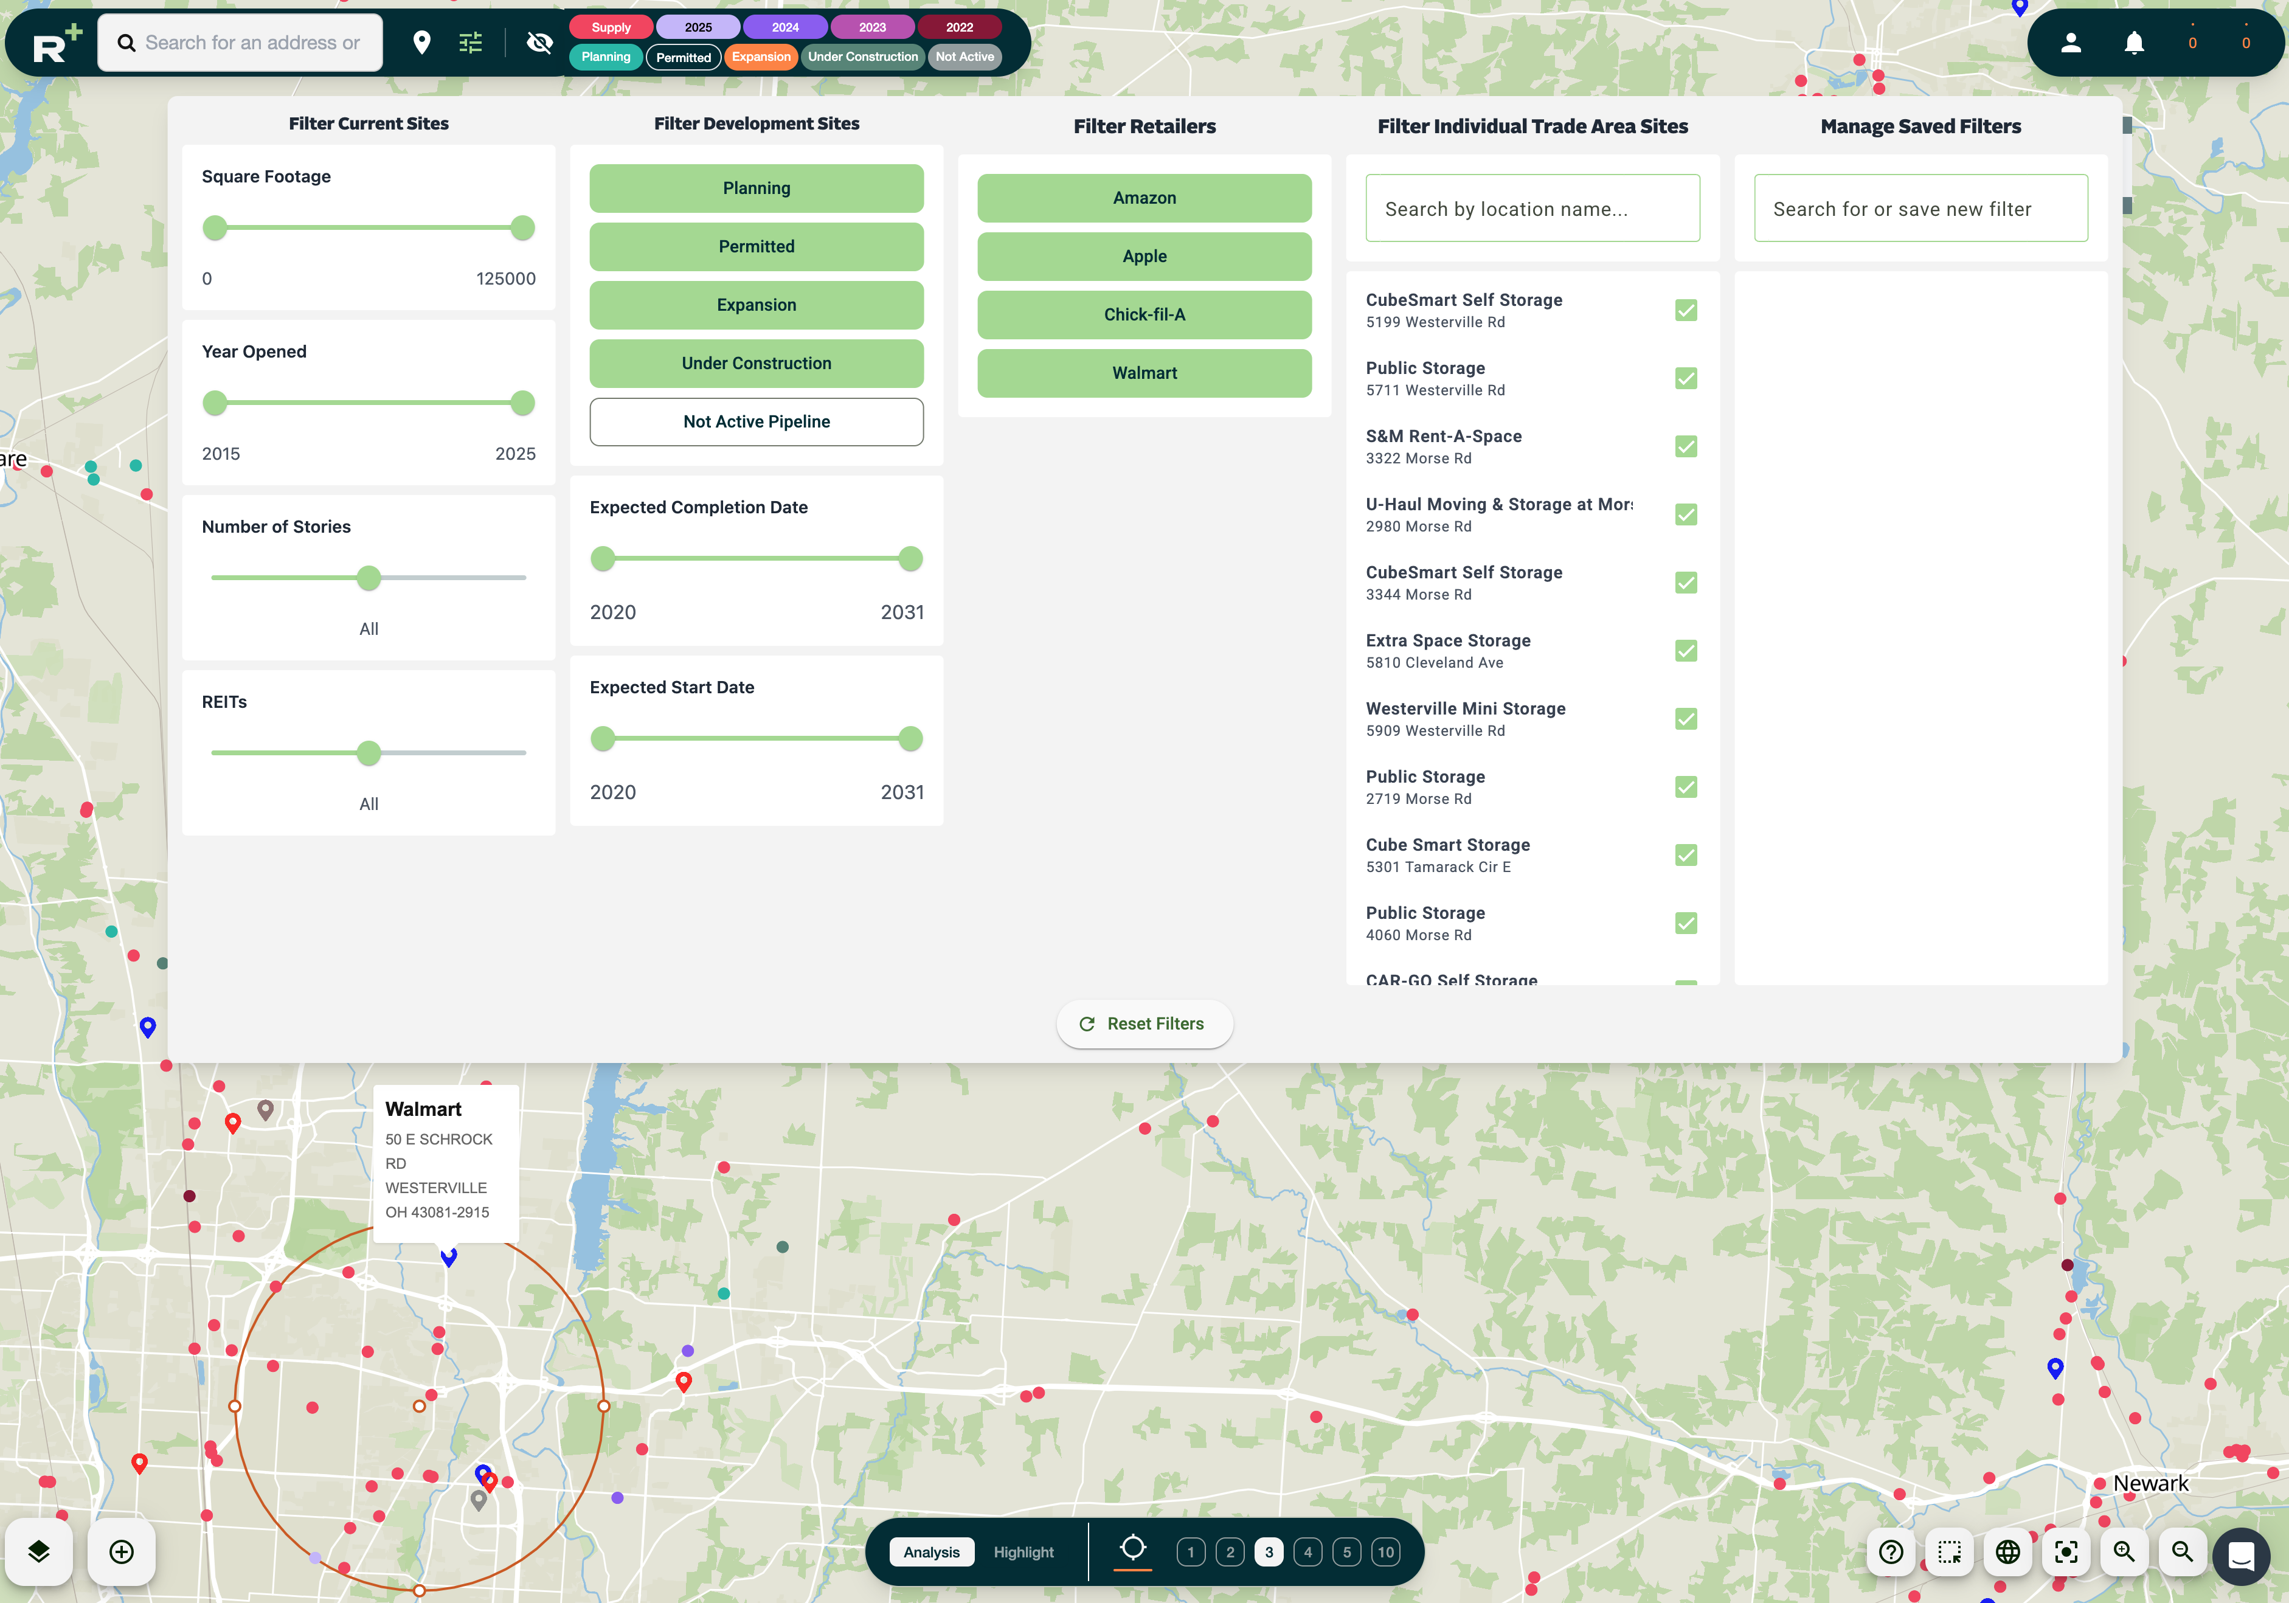Screen dimensions: 2289x1603
Task: Switch to the Highlight tab
Action: pos(1023,1551)
